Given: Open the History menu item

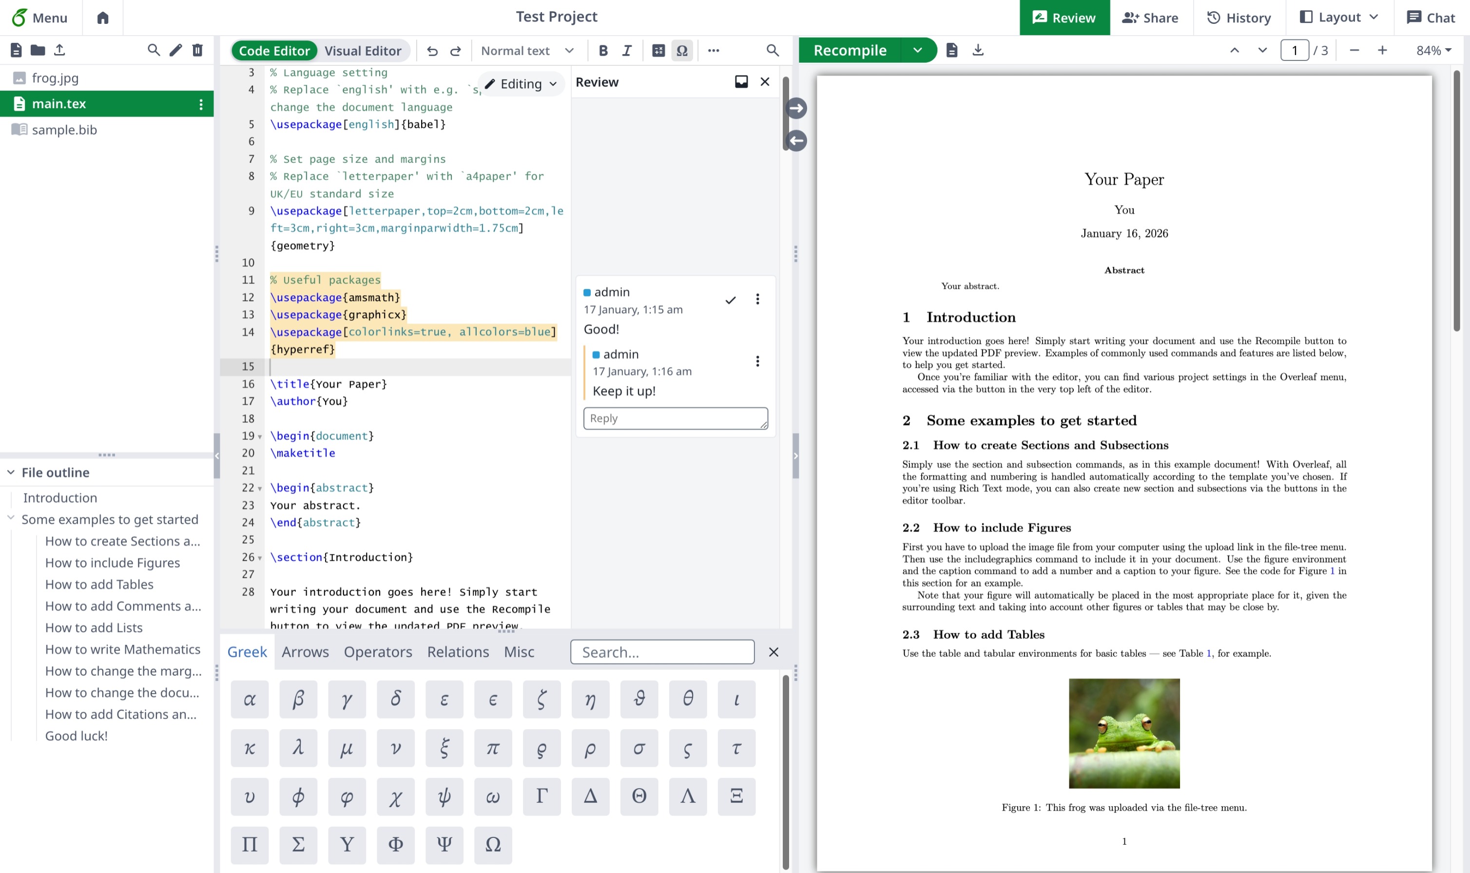Looking at the screenshot, I should (1239, 18).
